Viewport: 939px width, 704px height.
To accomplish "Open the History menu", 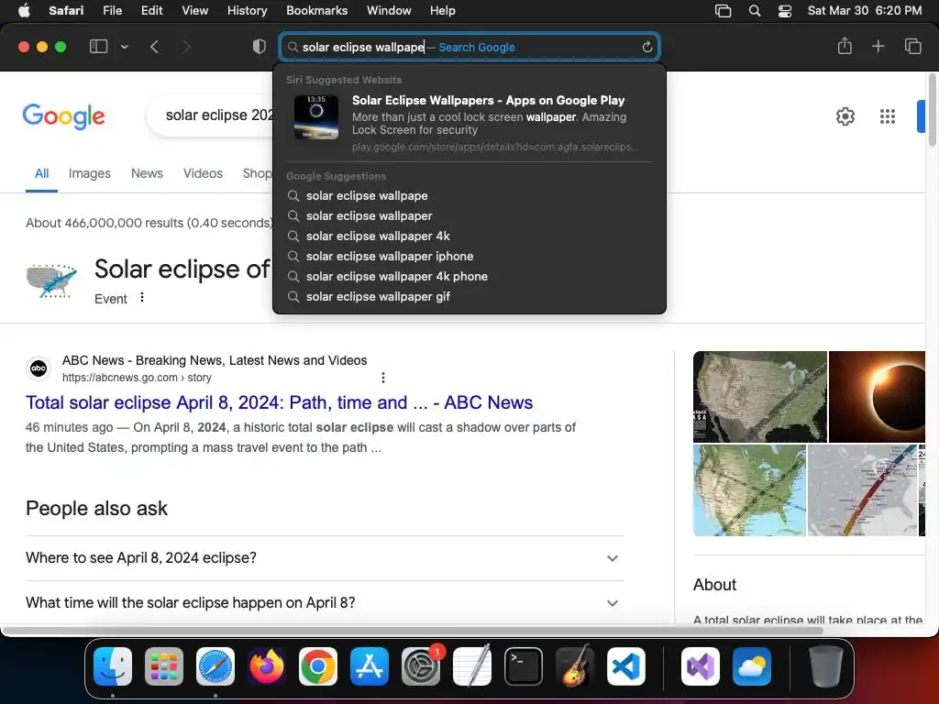I will point(247,10).
